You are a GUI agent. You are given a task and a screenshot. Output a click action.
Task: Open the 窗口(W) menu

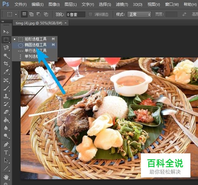tap(172, 5)
